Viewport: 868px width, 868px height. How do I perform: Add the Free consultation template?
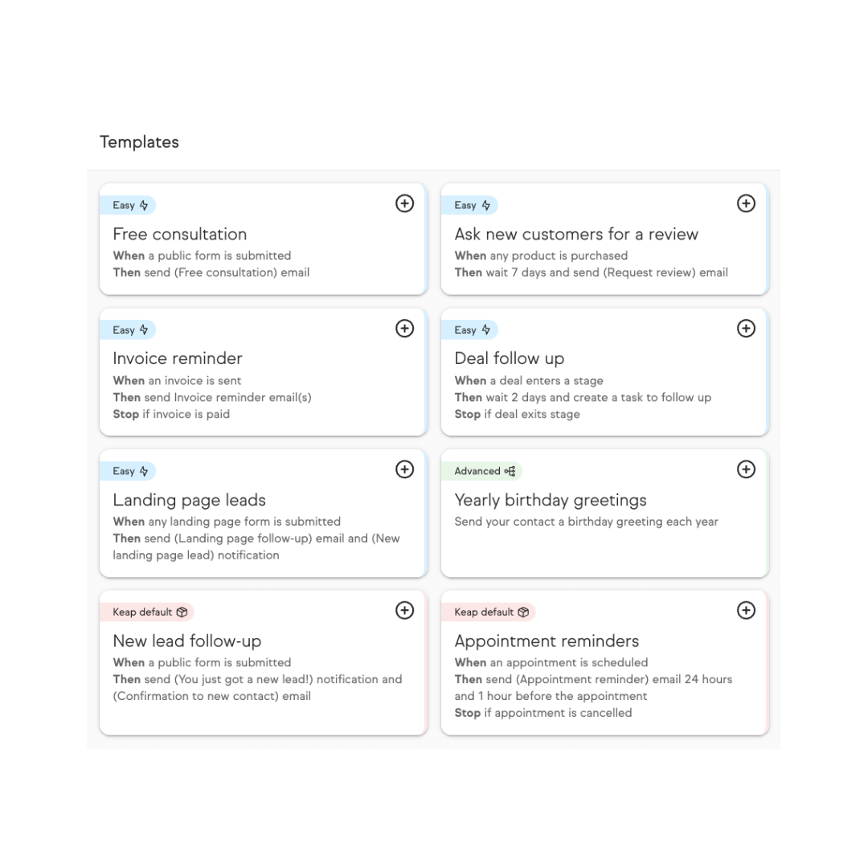coord(404,203)
